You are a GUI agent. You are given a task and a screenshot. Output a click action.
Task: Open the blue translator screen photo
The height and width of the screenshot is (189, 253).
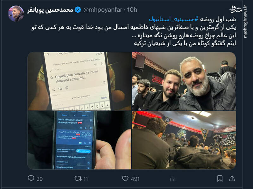coord(79,140)
